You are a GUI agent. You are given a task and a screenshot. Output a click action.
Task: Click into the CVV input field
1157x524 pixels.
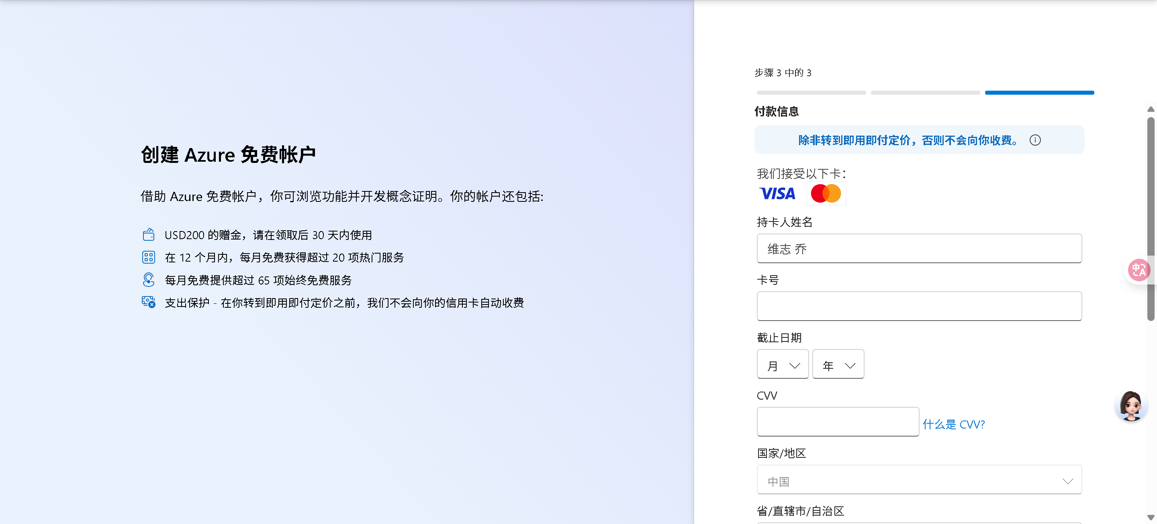(x=838, y=422)
